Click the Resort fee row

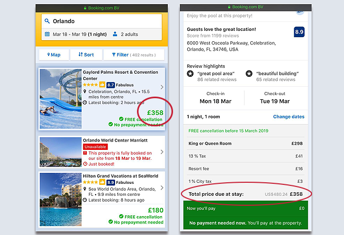coord(246,169)
